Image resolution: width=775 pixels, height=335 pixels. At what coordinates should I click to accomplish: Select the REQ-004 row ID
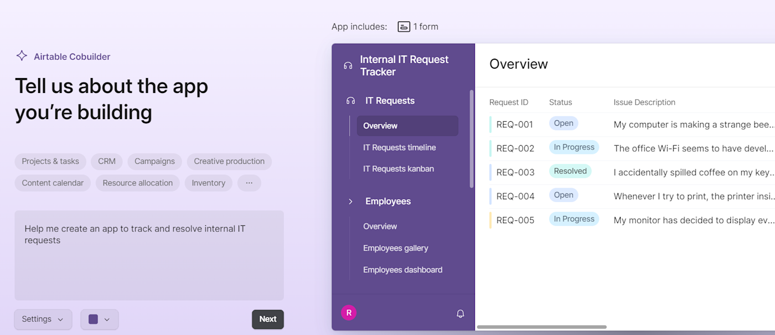515,196
